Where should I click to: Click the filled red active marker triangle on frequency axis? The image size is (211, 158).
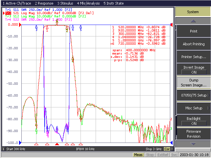tap(57, 144)
